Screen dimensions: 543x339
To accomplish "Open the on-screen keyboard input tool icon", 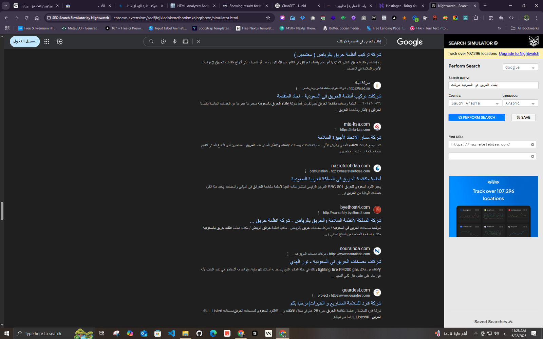I will [186, 41].
